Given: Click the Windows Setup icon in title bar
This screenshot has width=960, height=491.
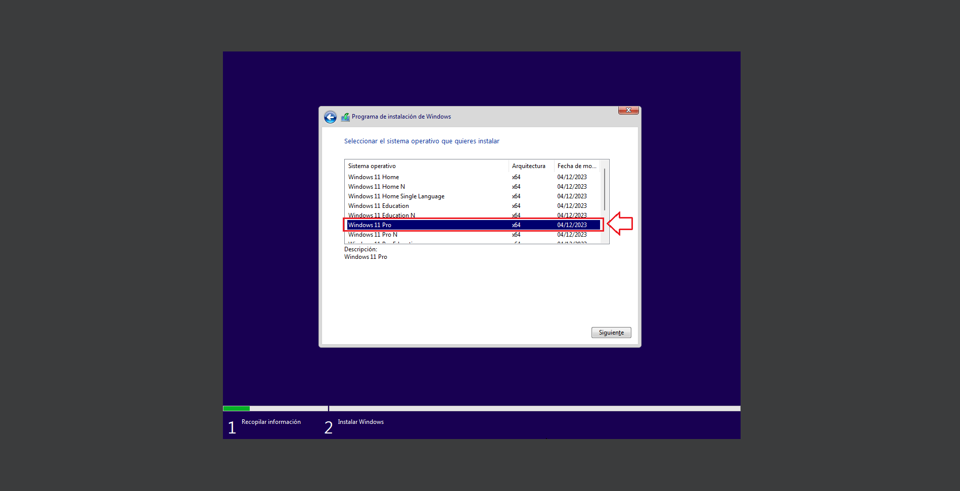Looking at the screenshot, I should pyautogui.click(x=345, y=117).
